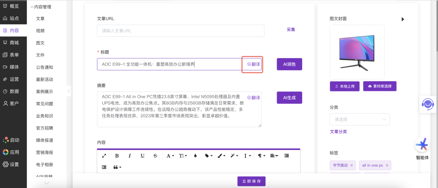The image size is (438, 188).
Task: Open 案例展示 in the content menu
Action: coord(45,92)
